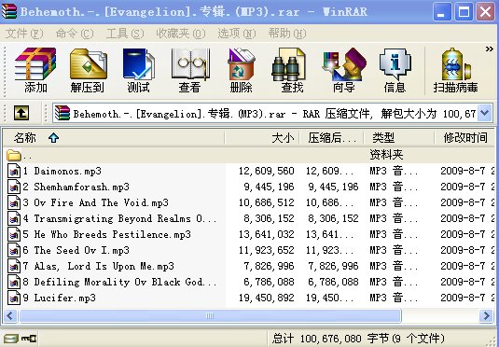Expand the address bar dropdown arrow
Viewport: 499px width, 347px height.
(x=484, y=113)
